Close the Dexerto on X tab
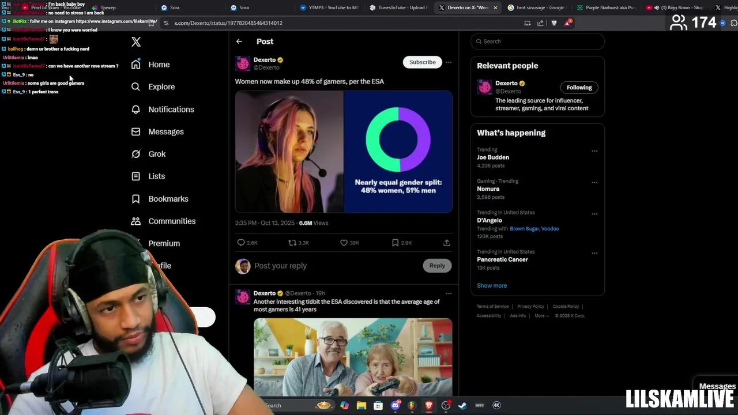Screen dimensions: 738x415 coord(495,7)
